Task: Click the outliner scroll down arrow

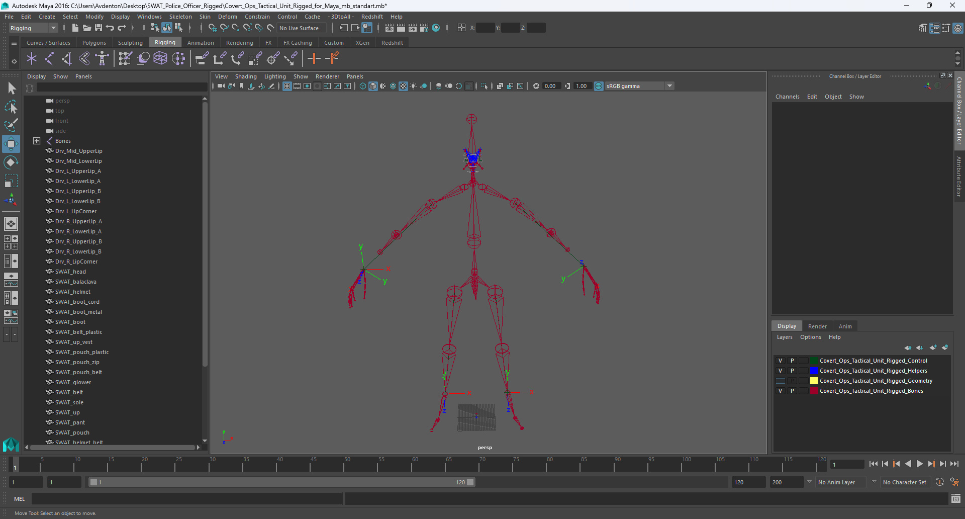Action: 205,441
